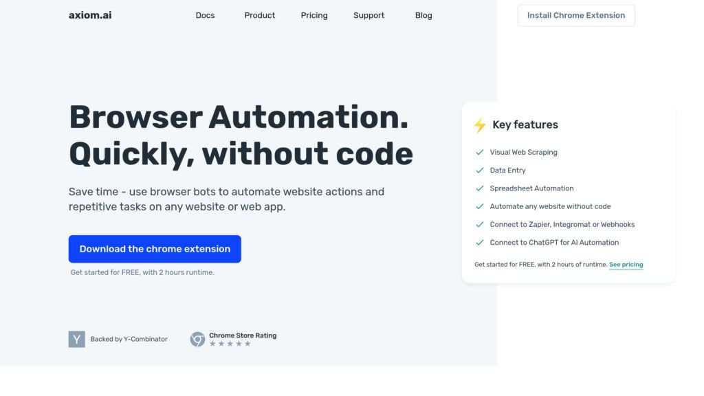Screen dimensions: 704x396
Task: Click checkmark beside Connect to Zapier
Action: tap(479, 224)
